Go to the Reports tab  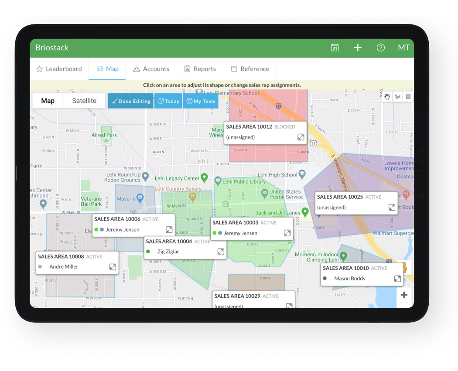[x=200, y=69]
